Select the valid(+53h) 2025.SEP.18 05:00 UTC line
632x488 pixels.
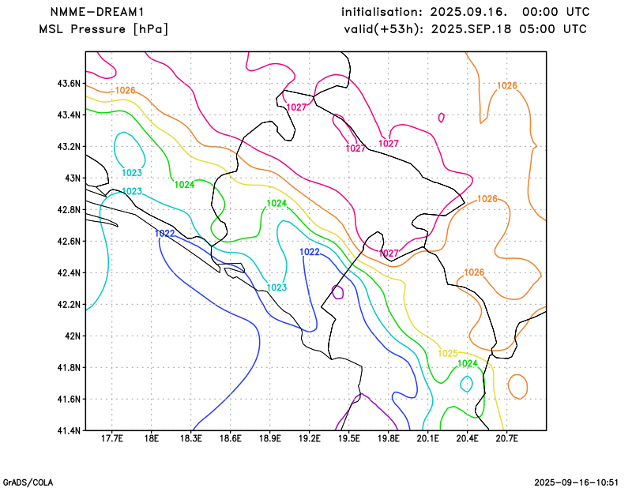click(x=465, y=29)
